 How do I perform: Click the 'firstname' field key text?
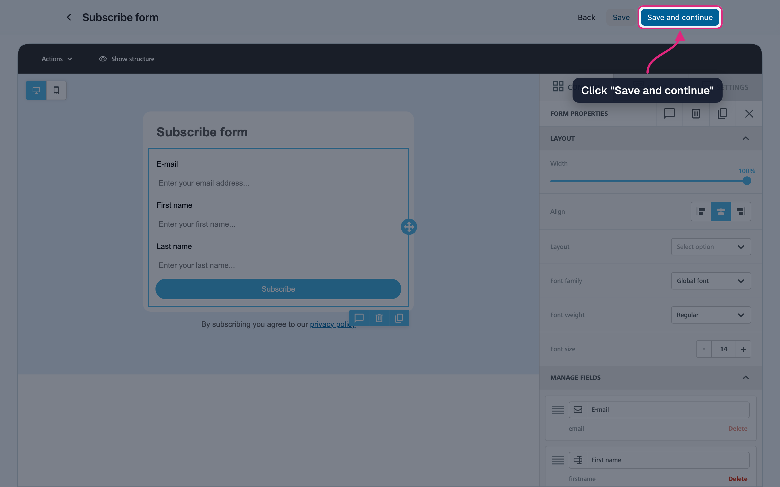coord(582,479)
